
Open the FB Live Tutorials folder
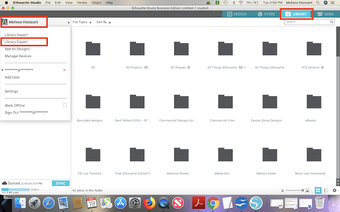tap(93, 154)
